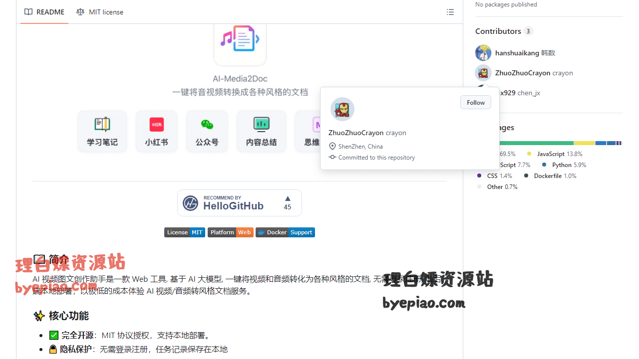Click the commit icon in hover card
Viewport: 639px width, 359px height.
332,157
